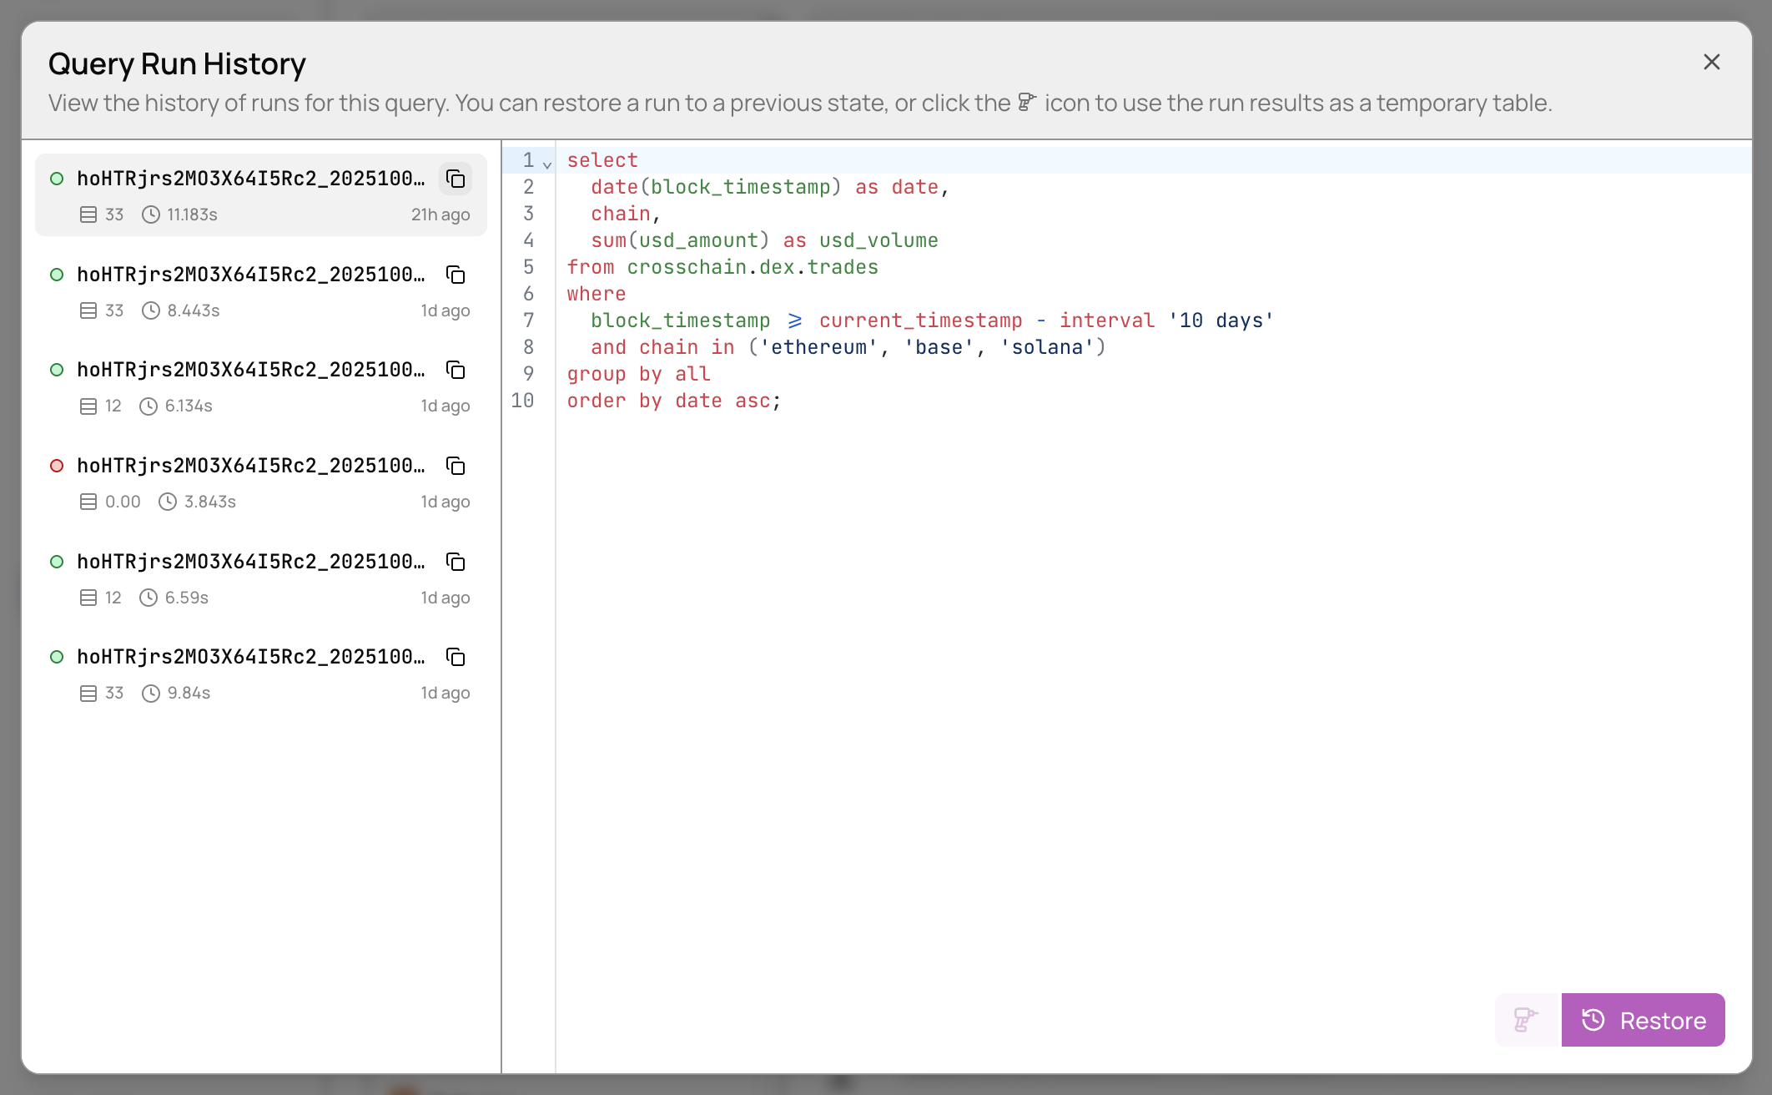The width and height of the screenshot is (1772, 1095).
Task: Use run results as temporary table
Action: point(1526,1020)
